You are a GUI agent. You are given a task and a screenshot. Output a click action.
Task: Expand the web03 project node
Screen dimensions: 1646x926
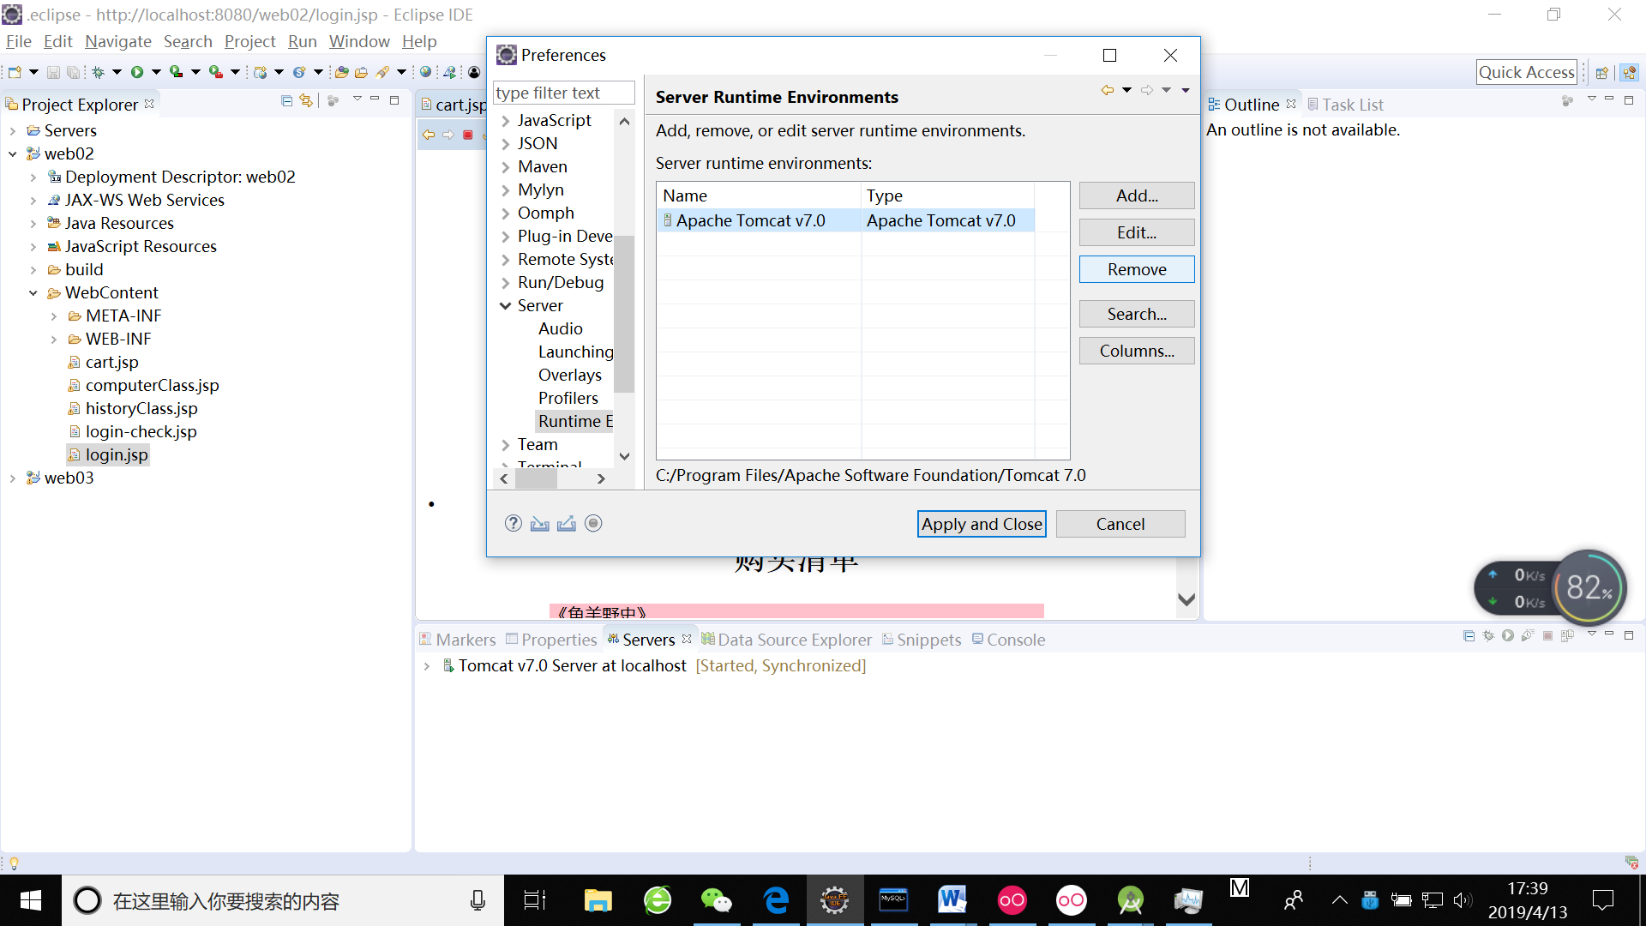tap(12, 478)
